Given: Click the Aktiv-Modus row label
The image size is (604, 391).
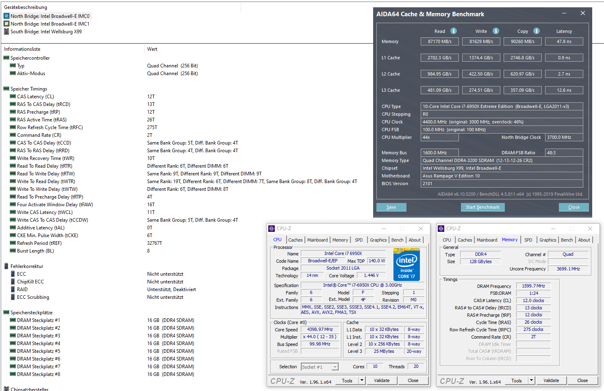Looking at the screenshot, I should click(x=31, y=73).
